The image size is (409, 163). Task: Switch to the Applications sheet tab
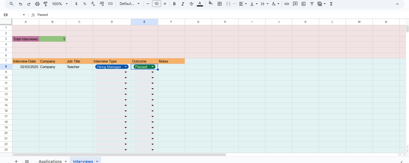50,161
